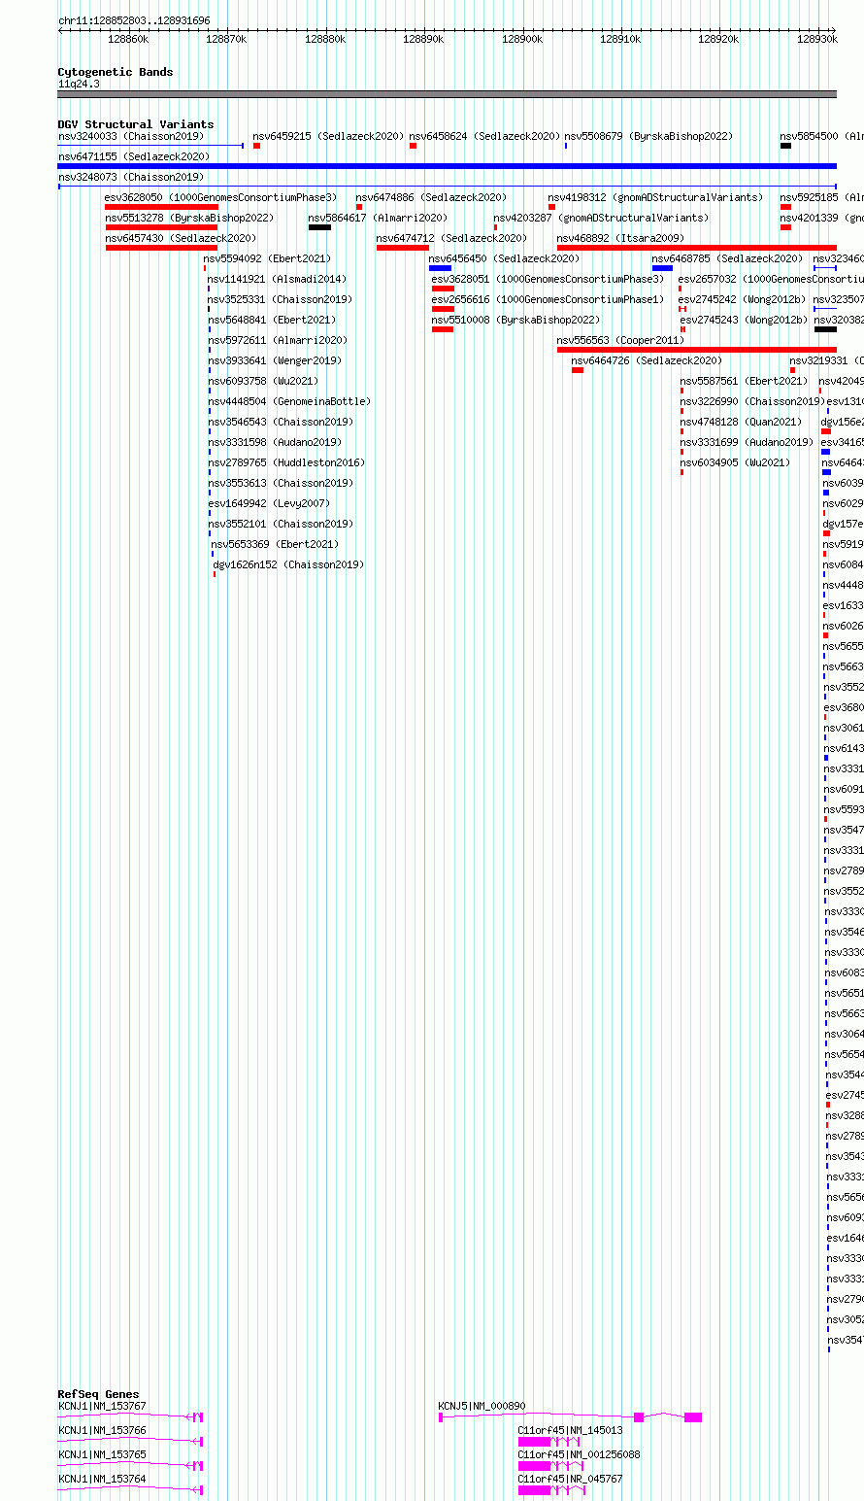Click the nsv3248073 (Chaisson2019) label
Screen dimensions: 864x1501
[x=131, y=177]
